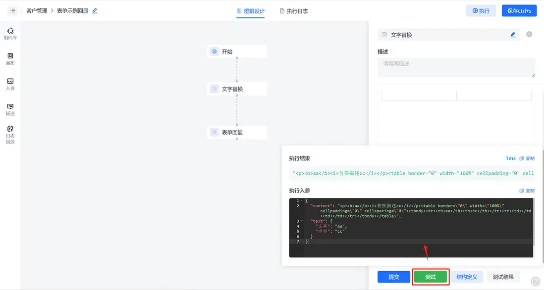Click the 表单示例回显 breadcrumb

pos(72,11)
